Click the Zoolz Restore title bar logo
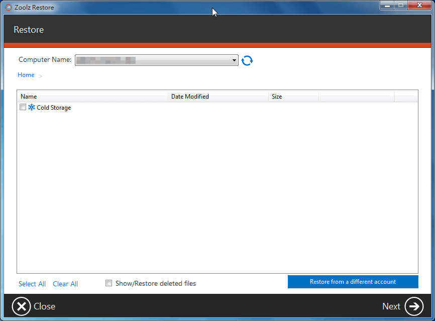 (9, 8)
